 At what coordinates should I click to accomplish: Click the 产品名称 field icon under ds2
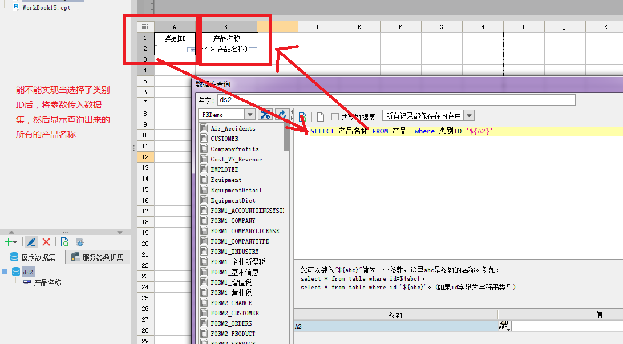[x=27, y=282]
